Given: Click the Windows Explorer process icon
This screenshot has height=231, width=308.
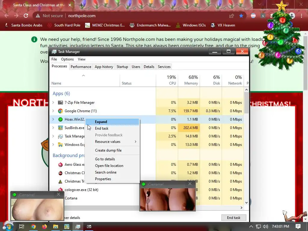Looking at the screenshot, I should click(x=60, y=145).
